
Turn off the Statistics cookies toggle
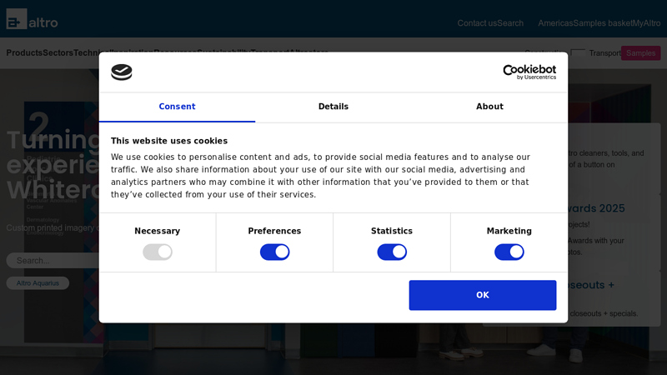392,252
